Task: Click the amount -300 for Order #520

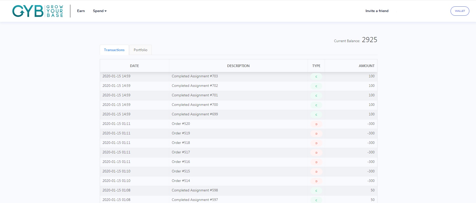Action: (371, 124)
